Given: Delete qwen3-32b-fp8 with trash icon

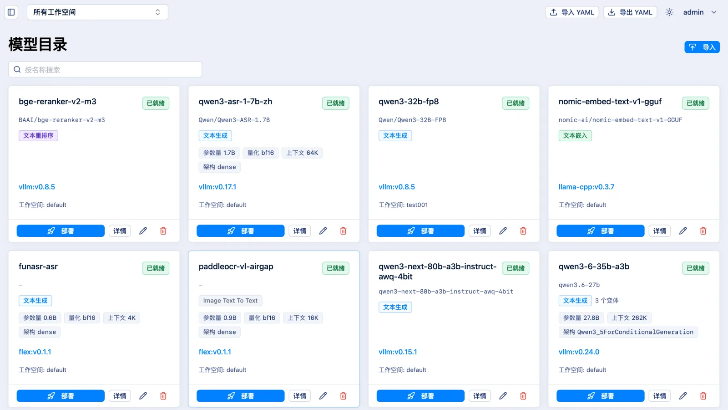Looking at the screenshot, I should [523, 231].
